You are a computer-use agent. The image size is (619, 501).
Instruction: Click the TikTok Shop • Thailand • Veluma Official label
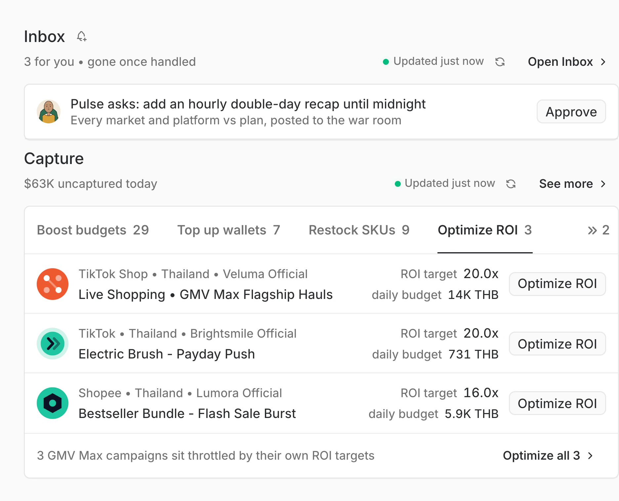(193, 274)
